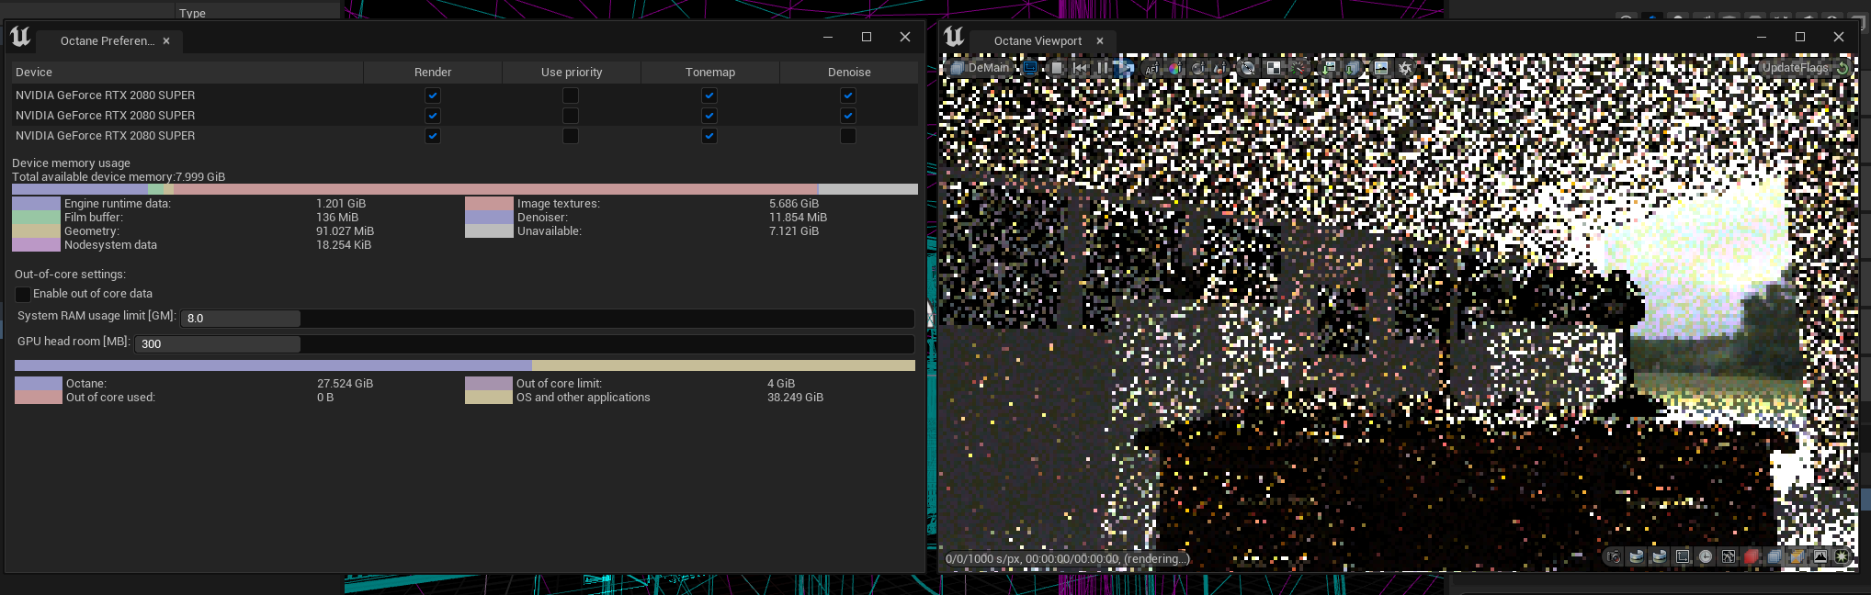The width and height of the screenshot is (1871, 595).
Task: Select the white balance color picker
Action: (1175, 68)
